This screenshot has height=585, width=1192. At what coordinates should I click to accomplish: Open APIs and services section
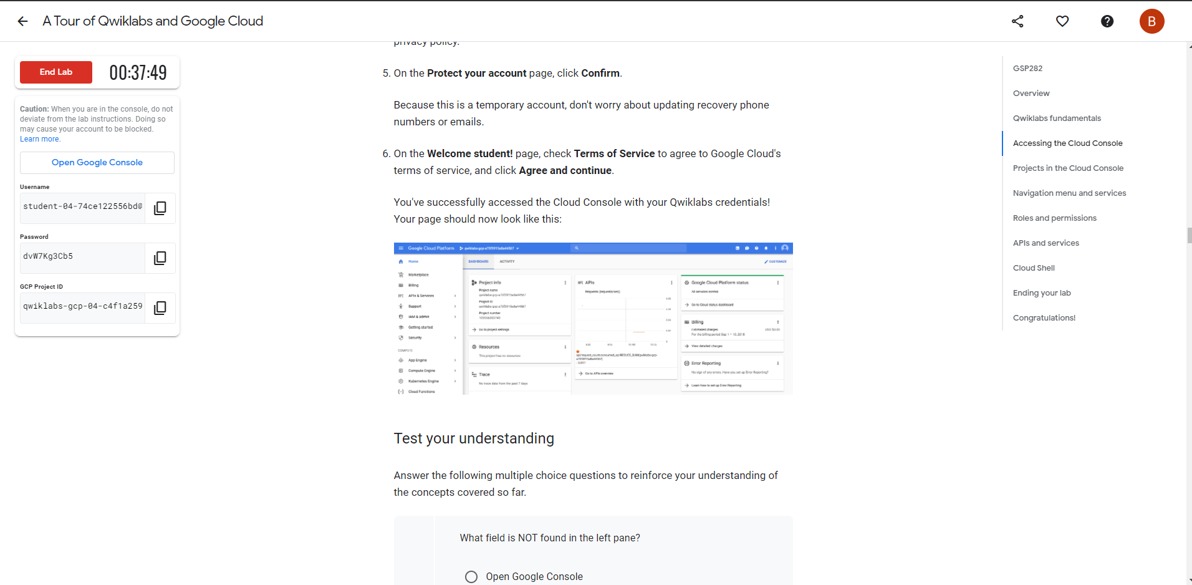[x=1045, y=243]
